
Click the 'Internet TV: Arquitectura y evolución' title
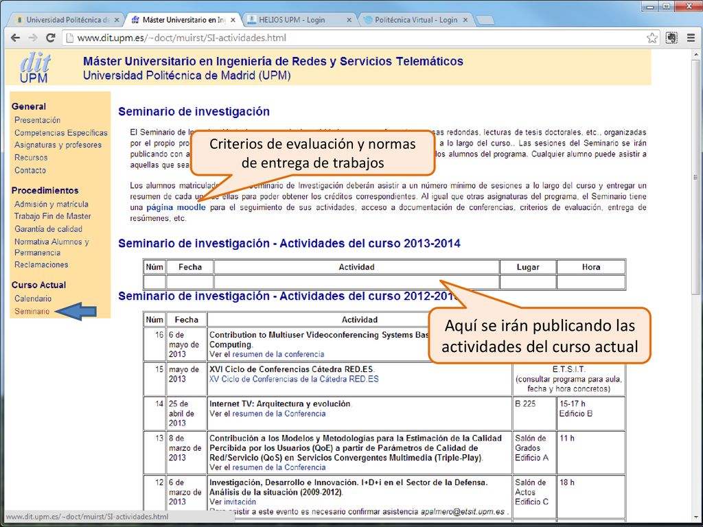click(x=280, y=403)
